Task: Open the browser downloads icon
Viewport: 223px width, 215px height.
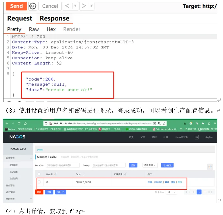Action: coord(185,124)
